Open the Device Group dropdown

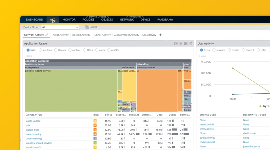coord(60,27)
